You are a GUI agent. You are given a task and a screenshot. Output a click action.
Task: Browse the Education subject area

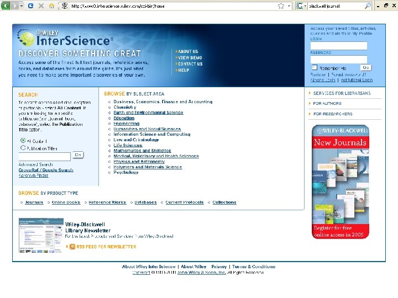124,118
